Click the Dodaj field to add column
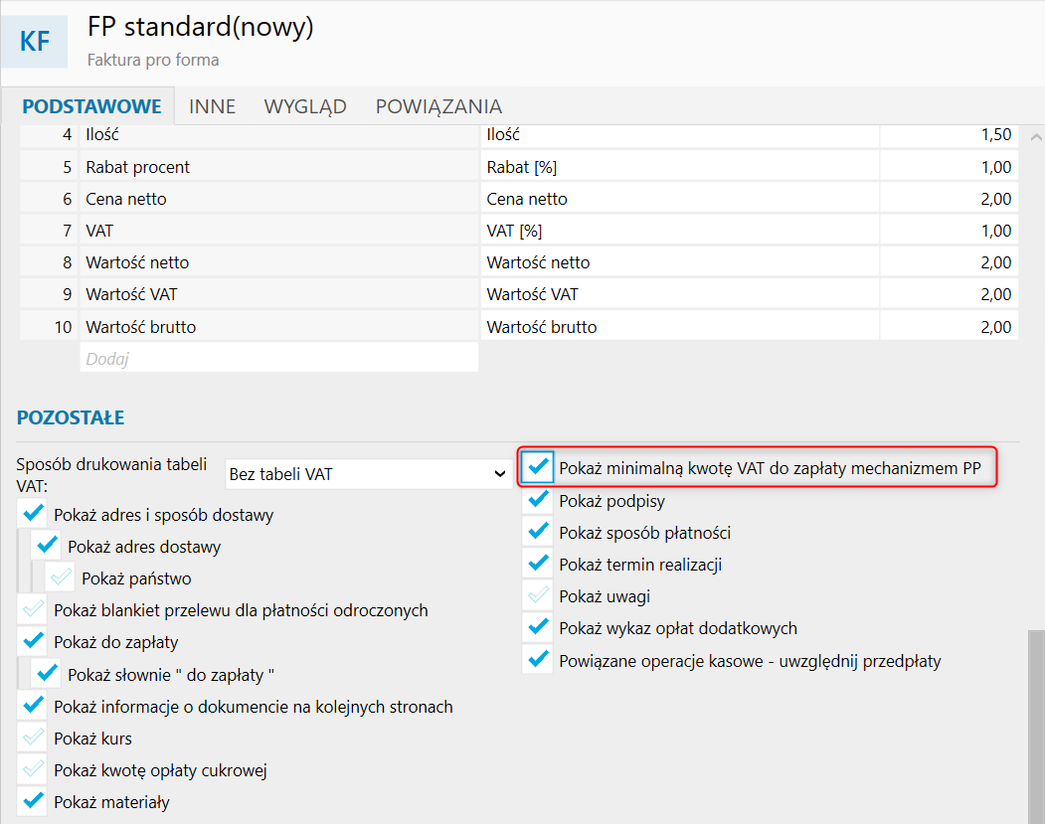 point(278,359)
